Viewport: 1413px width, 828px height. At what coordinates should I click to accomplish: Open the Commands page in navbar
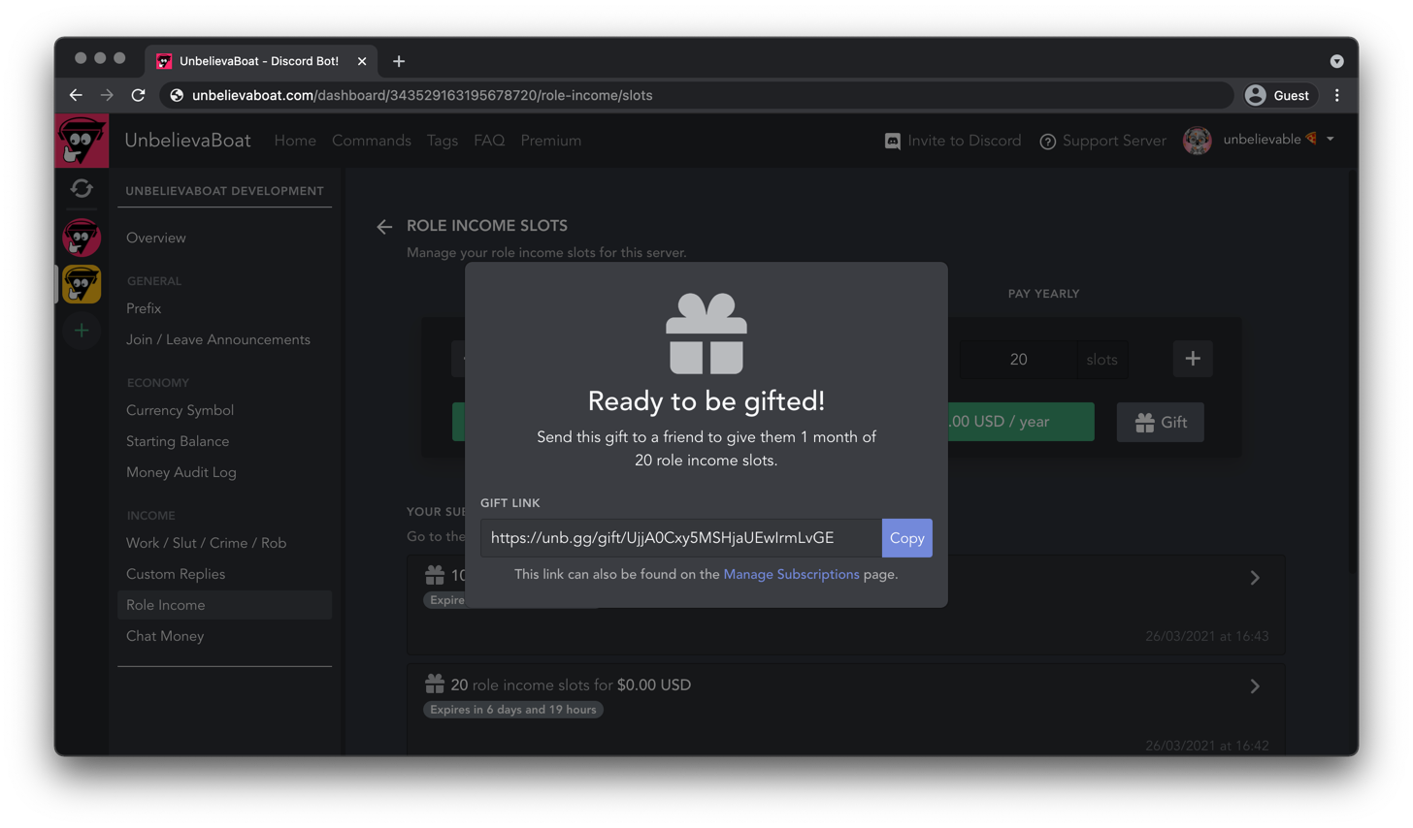click(x=371, y=141)
